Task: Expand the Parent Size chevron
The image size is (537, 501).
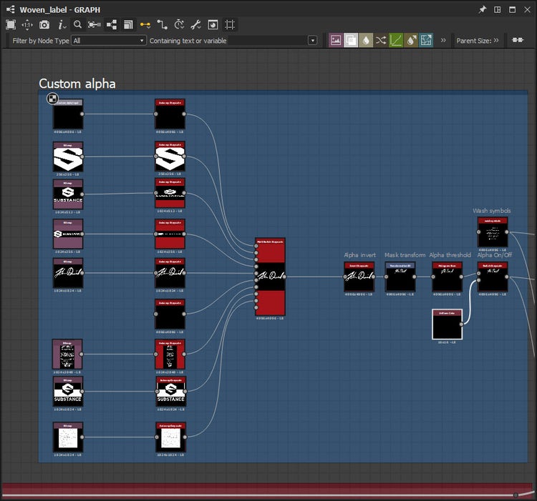Action: tap(496, 41)
